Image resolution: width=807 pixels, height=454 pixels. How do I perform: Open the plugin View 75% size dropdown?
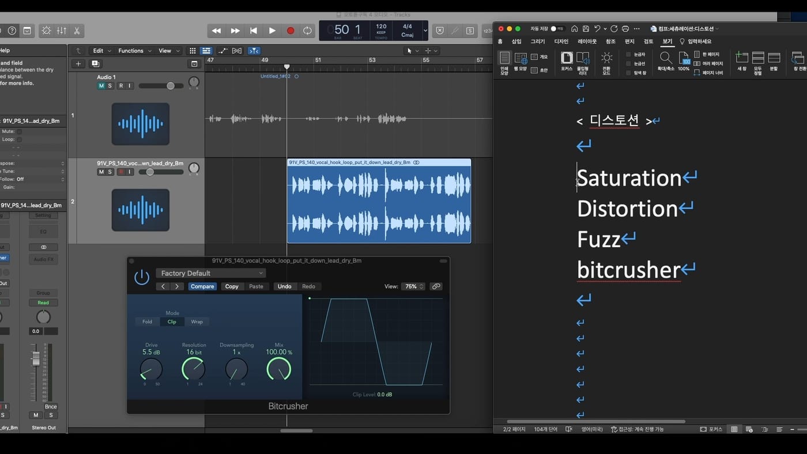coord(413,286)
